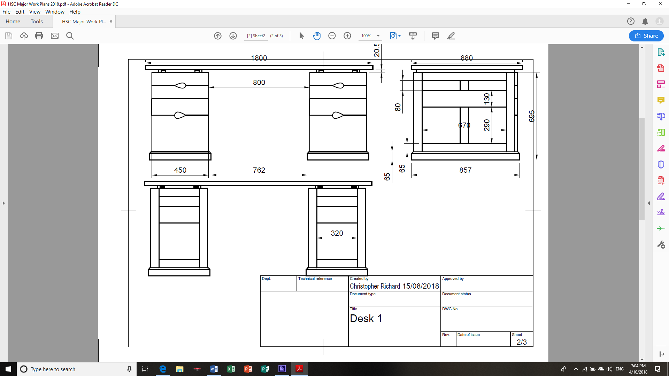669x376 pixels.
Task: Expand the fit page options arrow
Action: pyautogui.click(x=400, y=36)
